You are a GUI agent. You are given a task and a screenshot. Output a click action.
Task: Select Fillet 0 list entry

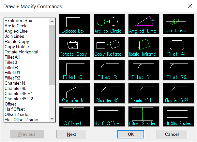[x=11, y=62]
